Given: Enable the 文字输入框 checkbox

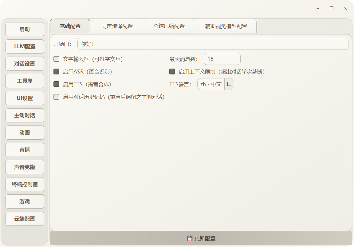Looking at the screenshot, I should point(57,59).
